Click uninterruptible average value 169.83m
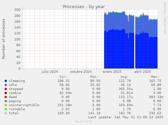168x125 pixels. pyautogui.click(x=126, y=105)
